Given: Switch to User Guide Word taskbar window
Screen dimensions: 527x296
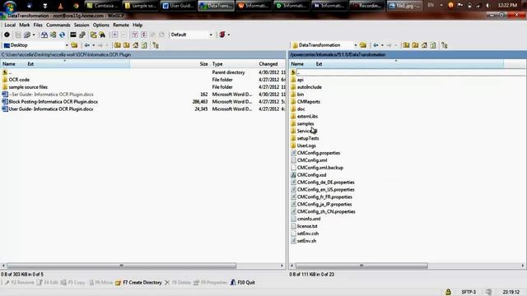Looking at the screenshot, I should (178, 6).
